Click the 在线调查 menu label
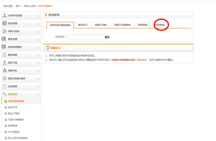 13,86
